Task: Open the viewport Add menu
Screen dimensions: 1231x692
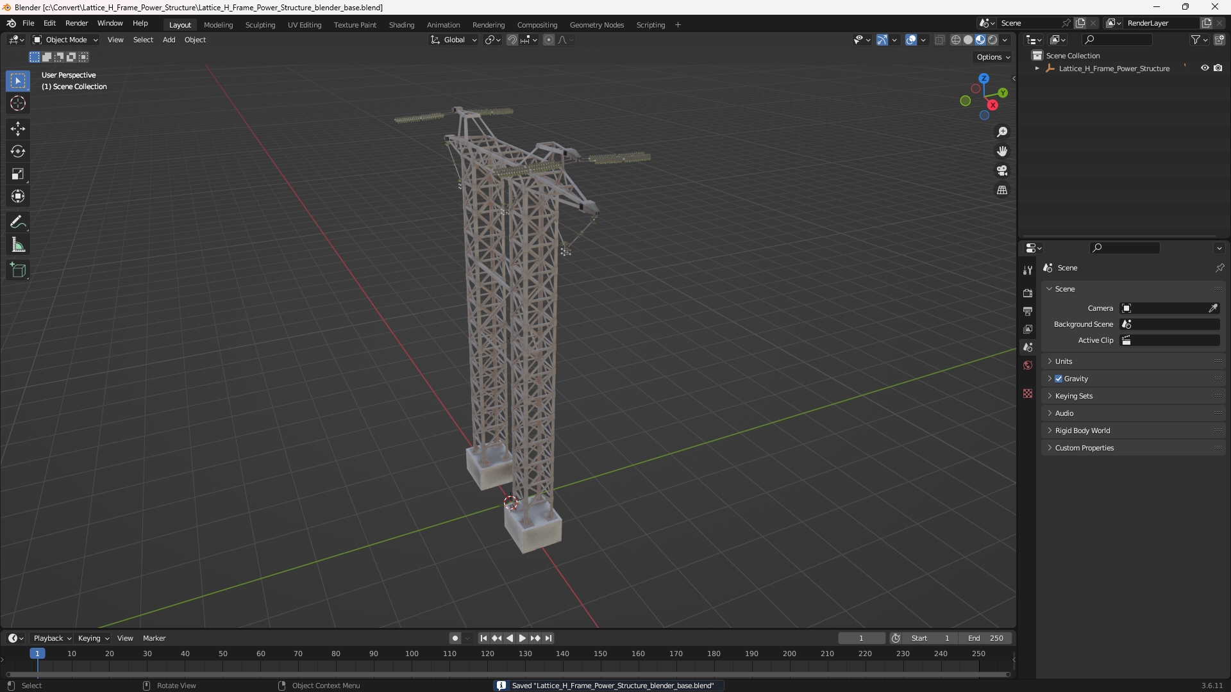Action: 169,40
